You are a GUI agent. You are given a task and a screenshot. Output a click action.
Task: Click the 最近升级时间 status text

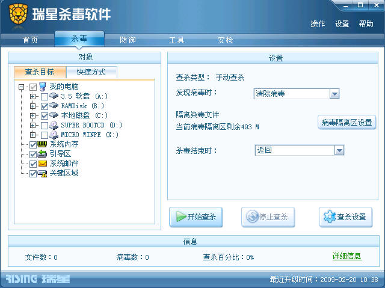coord(324,280)
